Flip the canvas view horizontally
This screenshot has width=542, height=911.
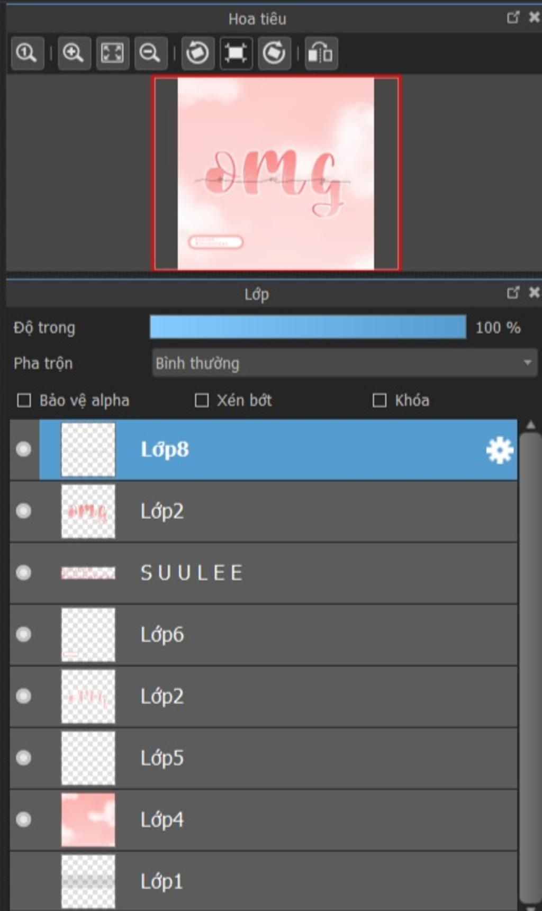pos(321,53)
